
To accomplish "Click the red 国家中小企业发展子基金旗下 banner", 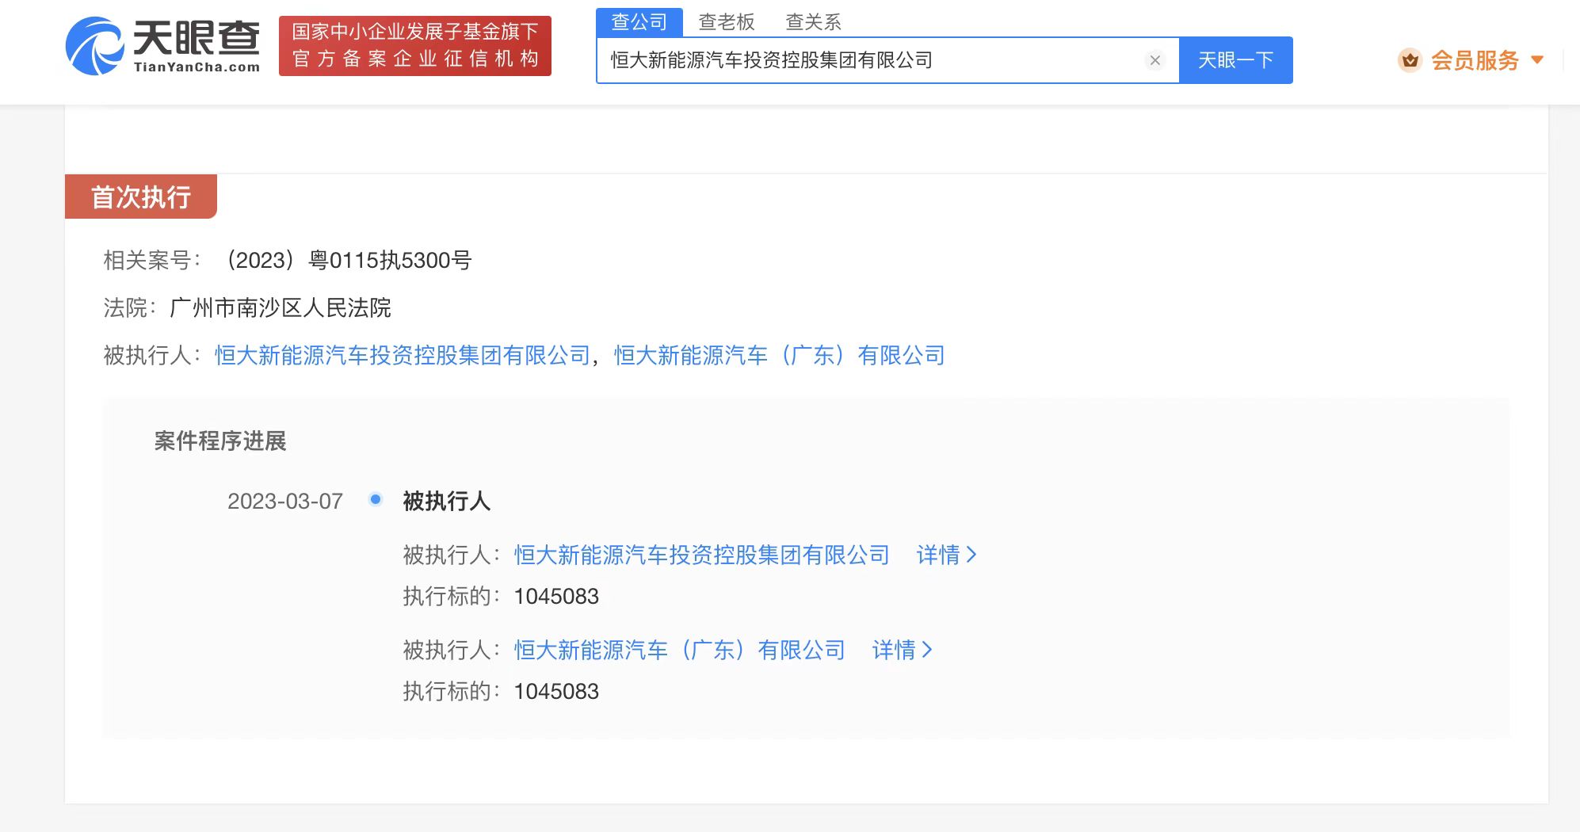I will pos(414,46).
